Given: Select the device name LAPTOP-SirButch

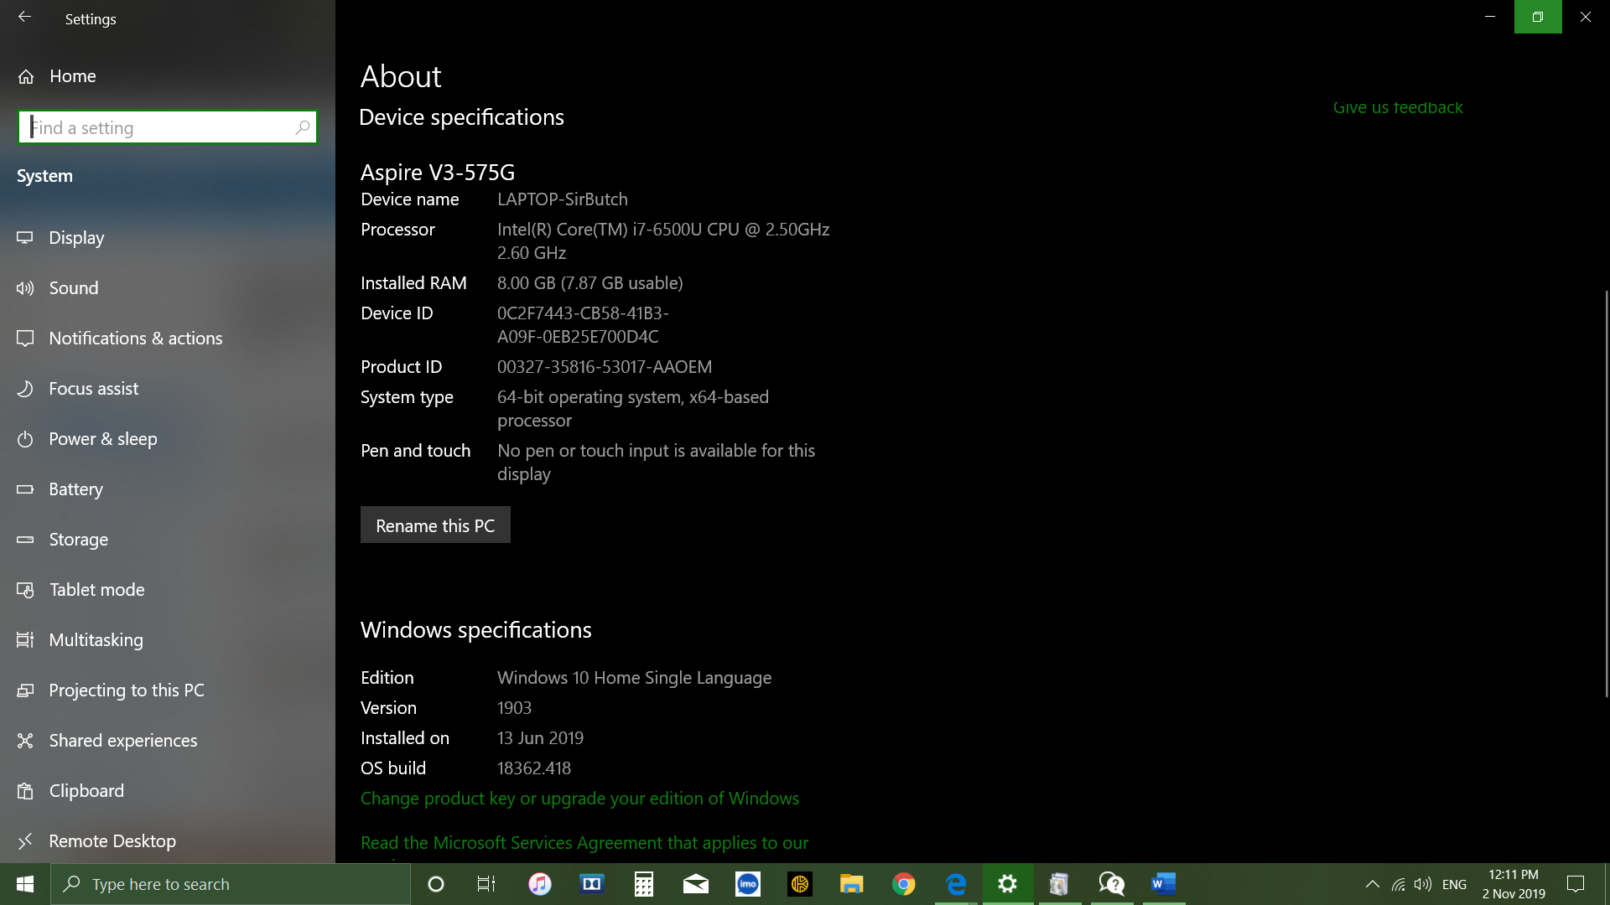Looking at the screenshot, I should 562,199.
